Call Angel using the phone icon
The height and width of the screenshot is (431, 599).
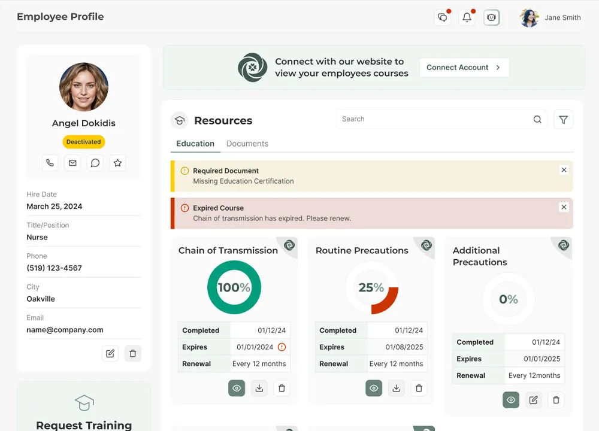(x=50, y=162)
